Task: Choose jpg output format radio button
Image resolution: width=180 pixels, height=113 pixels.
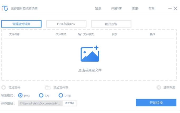Action: 41,95
